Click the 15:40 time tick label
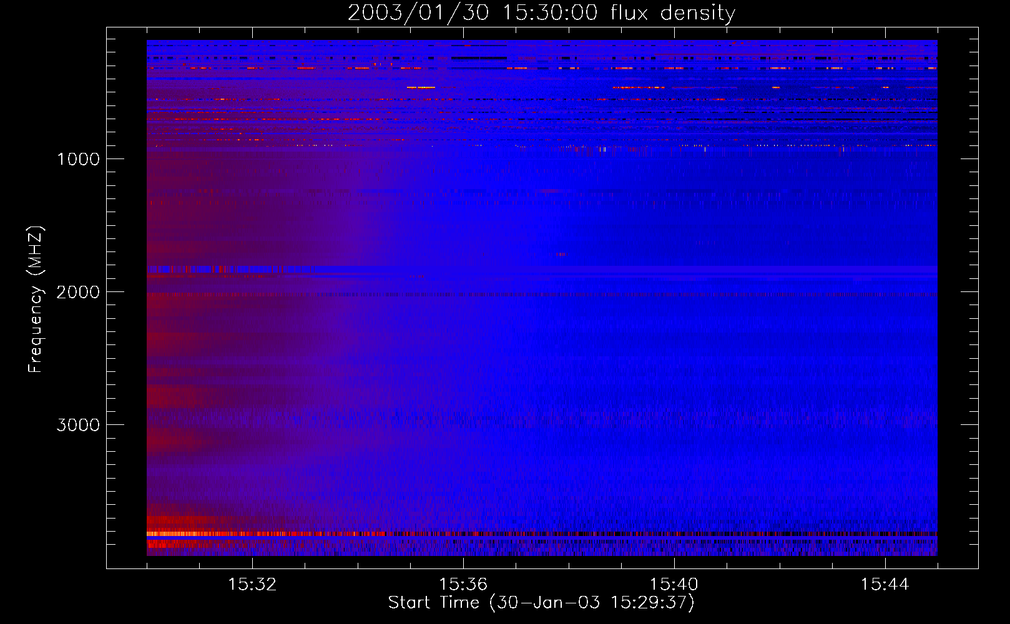Screen dimensions: 1010x624 point(674,585)
